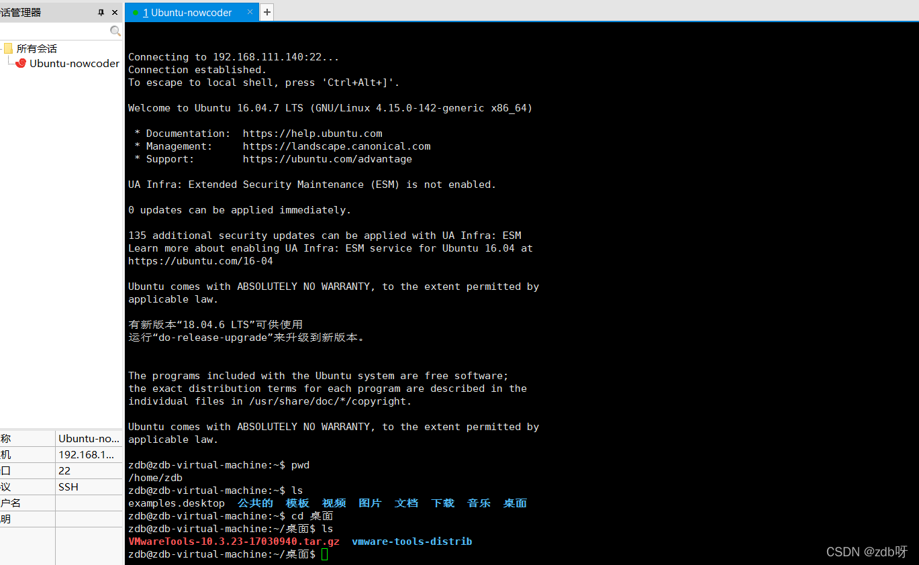The width and height of the screenshot is (919, 565).
Task: Click the 模板 directory name
Action: click(297, 503)
